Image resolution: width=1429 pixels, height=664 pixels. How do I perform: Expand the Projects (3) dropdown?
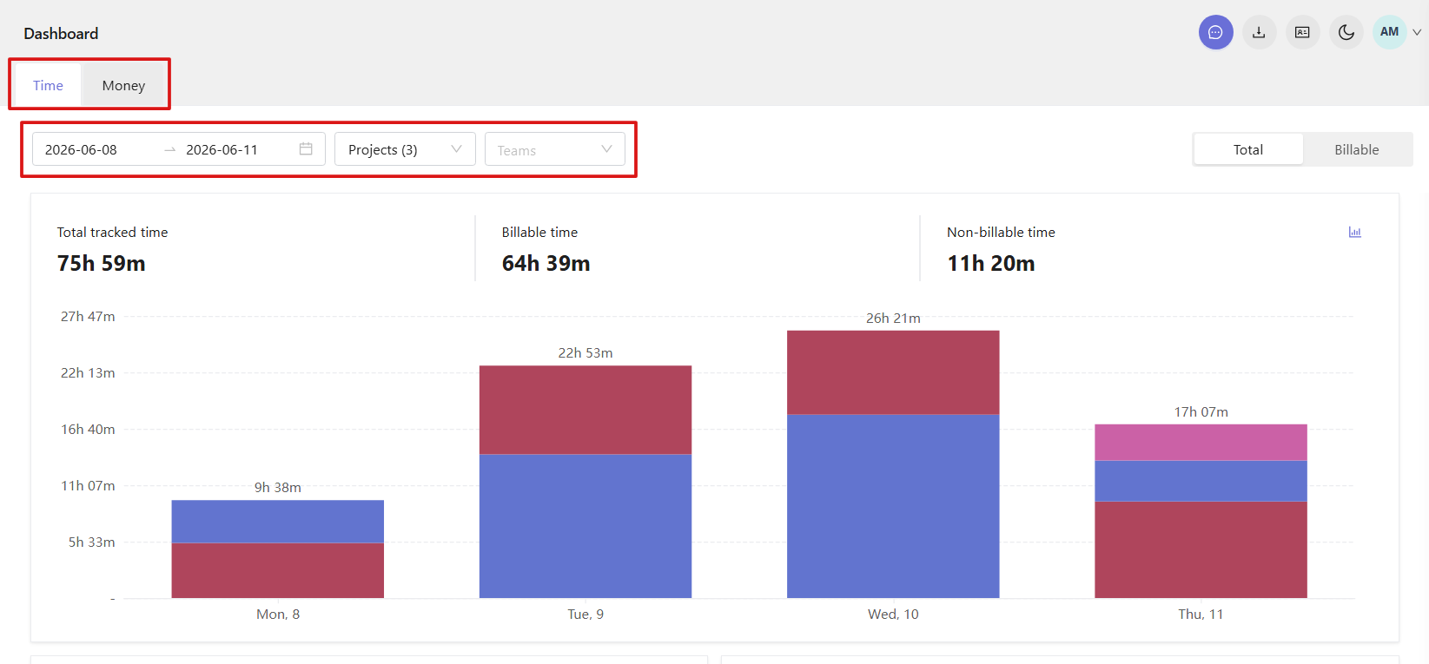click(405, 149)
